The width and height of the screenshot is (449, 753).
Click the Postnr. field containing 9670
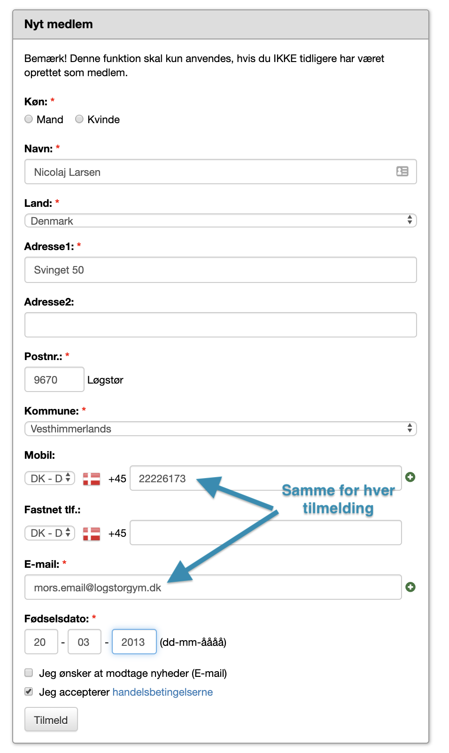tap(54, 379)
